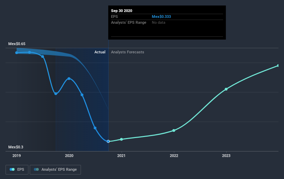
Task: Click the Mex$0.333 EPS value in tooltip
Action: coord(161,17)
